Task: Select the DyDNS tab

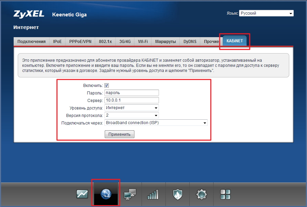Action: click(x=190, y=42)
